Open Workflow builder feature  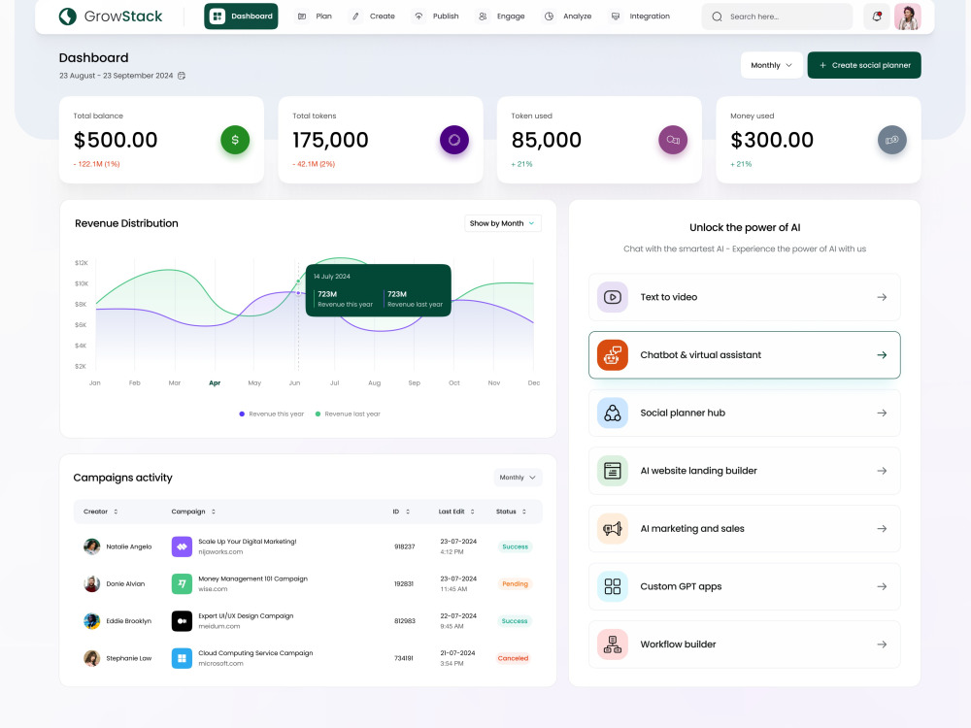[x=745, y=645]
